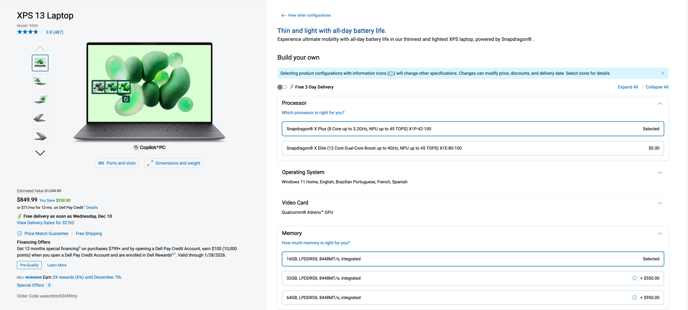Click the back arrow beside View other configurations

(x=283, y=15)
